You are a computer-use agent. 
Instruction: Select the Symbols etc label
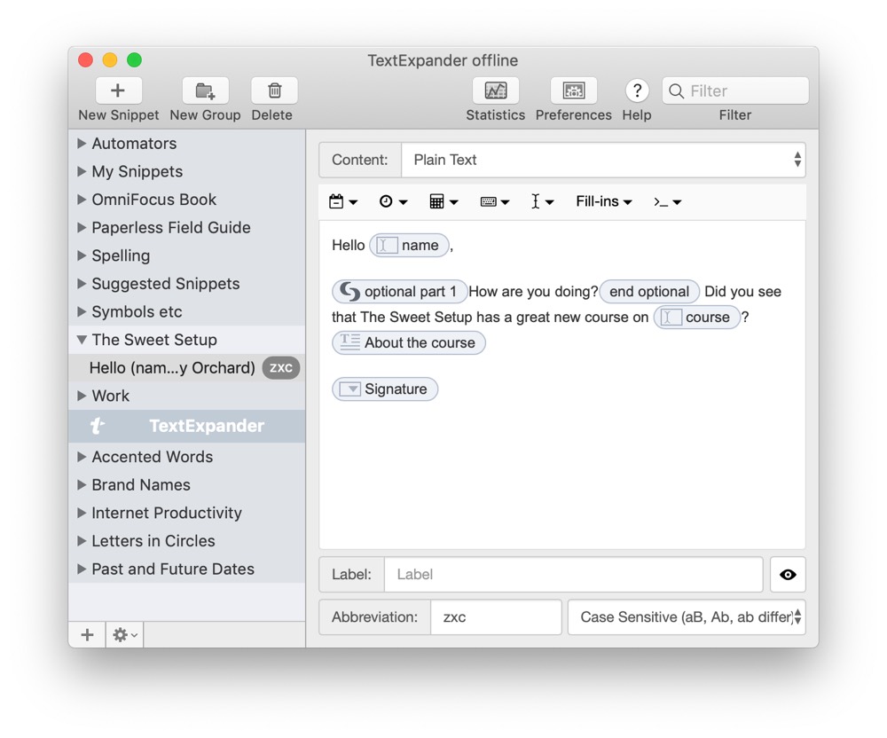pyautogui.click(x=137, y=311)
